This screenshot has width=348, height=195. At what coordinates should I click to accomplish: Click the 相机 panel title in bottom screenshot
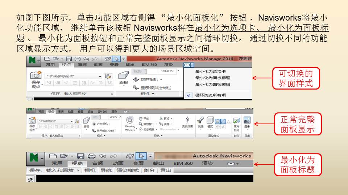(90, 170)
